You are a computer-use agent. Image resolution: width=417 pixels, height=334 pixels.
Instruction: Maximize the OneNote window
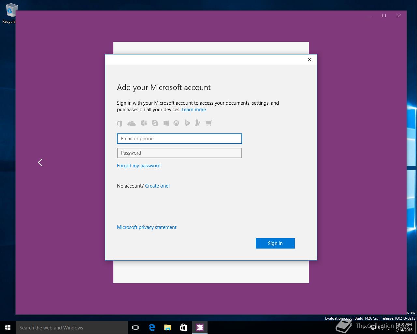384,16
